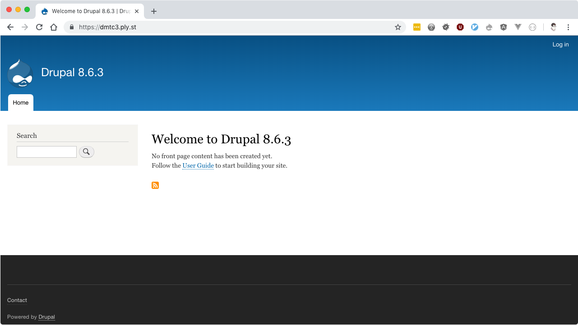Open the User Guide link

198,165
